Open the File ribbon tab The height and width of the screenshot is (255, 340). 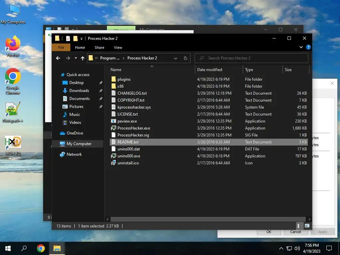point(61,47)
